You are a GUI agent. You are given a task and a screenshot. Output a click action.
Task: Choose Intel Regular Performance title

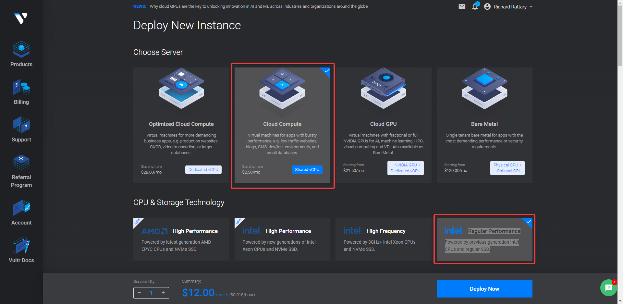(x=494, y=231)
